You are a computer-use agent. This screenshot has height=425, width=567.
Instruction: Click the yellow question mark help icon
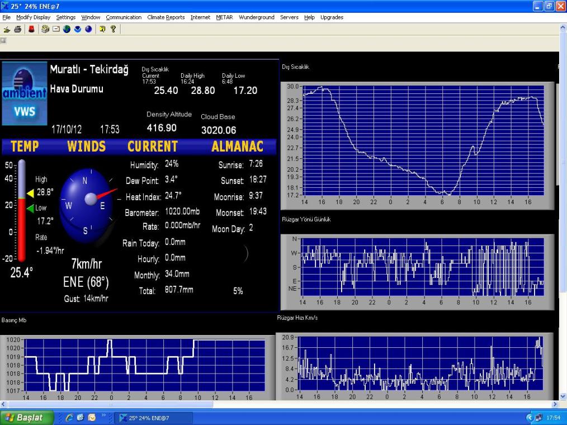(x=113, y=29)
